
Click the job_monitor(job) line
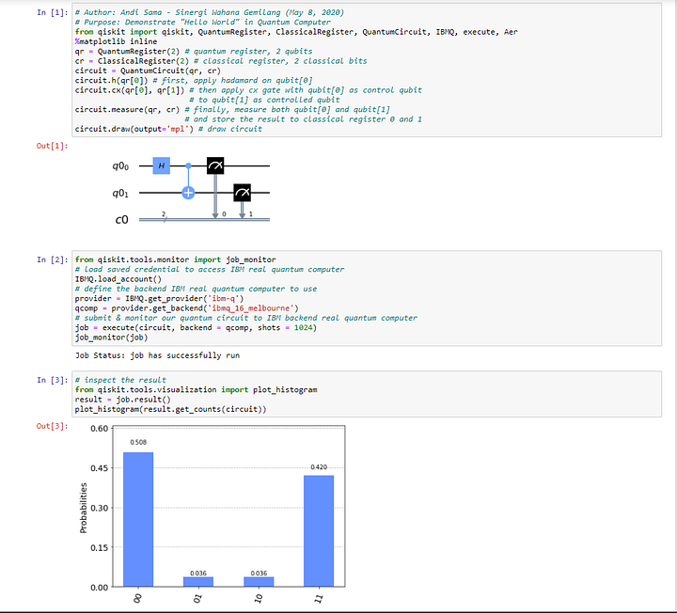click(x=111, y=338)
